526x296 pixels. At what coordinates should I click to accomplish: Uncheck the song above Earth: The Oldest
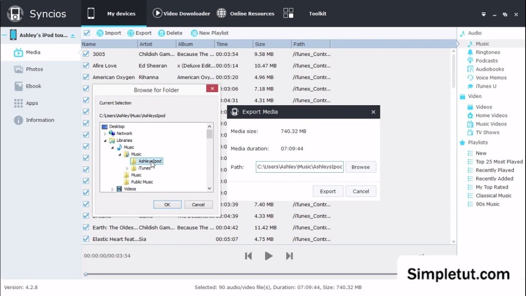coord(86,216)
